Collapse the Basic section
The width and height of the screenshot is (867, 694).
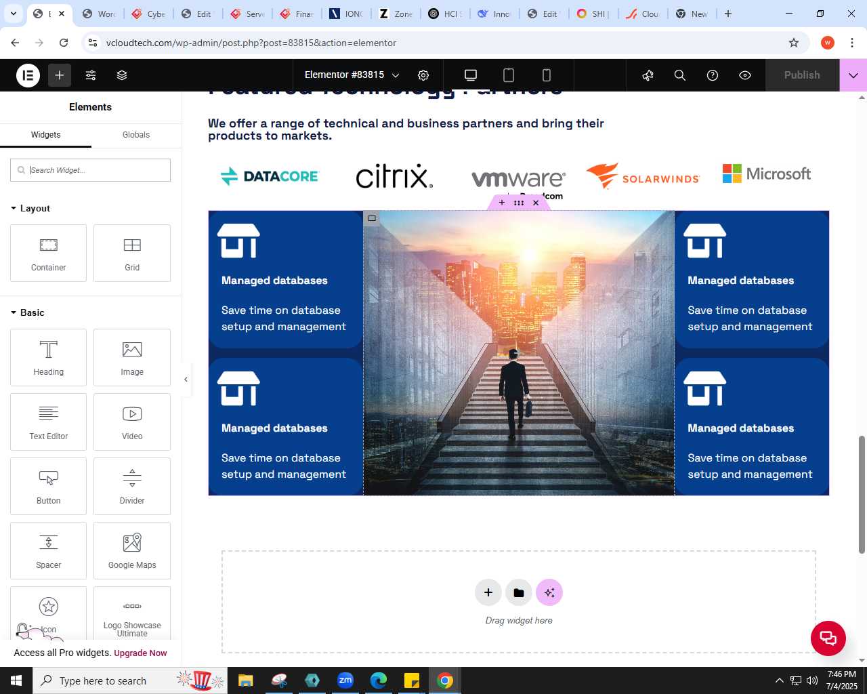pos(28,312)
